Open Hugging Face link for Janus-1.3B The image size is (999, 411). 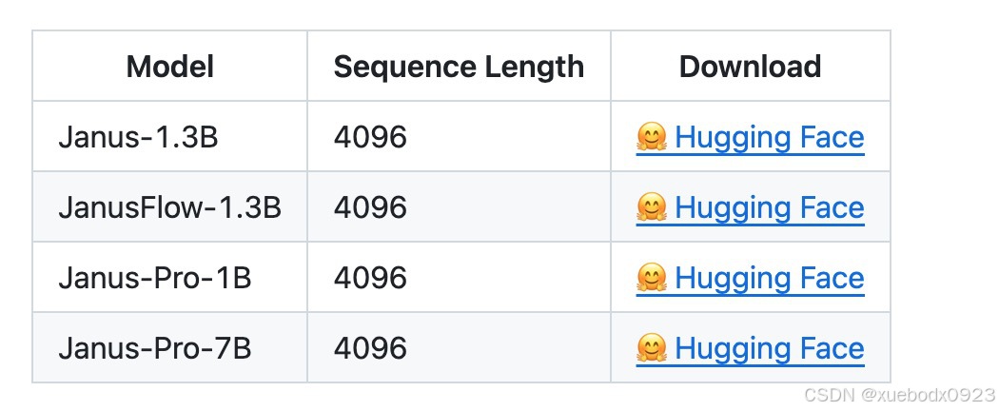pyautogui.click(x=769, y=137)
